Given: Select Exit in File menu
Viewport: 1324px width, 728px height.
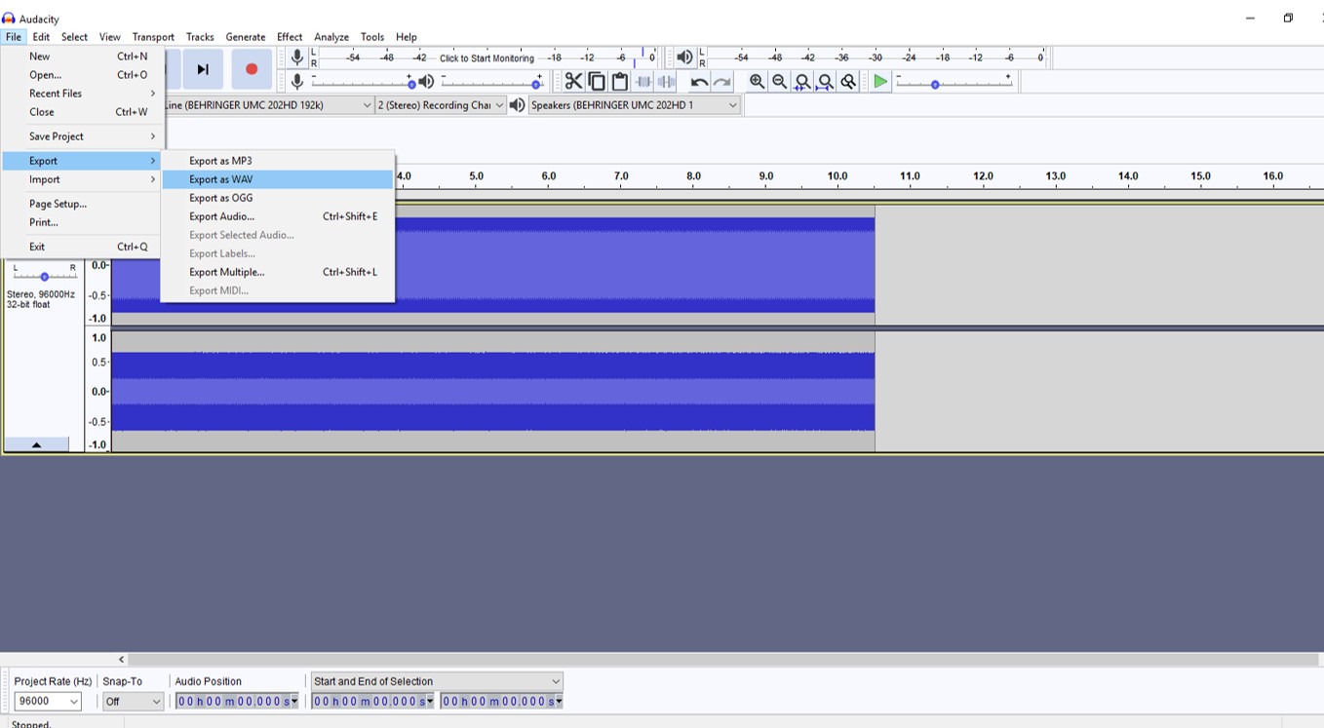Looking at the screenshot, I should click(82, 247).
